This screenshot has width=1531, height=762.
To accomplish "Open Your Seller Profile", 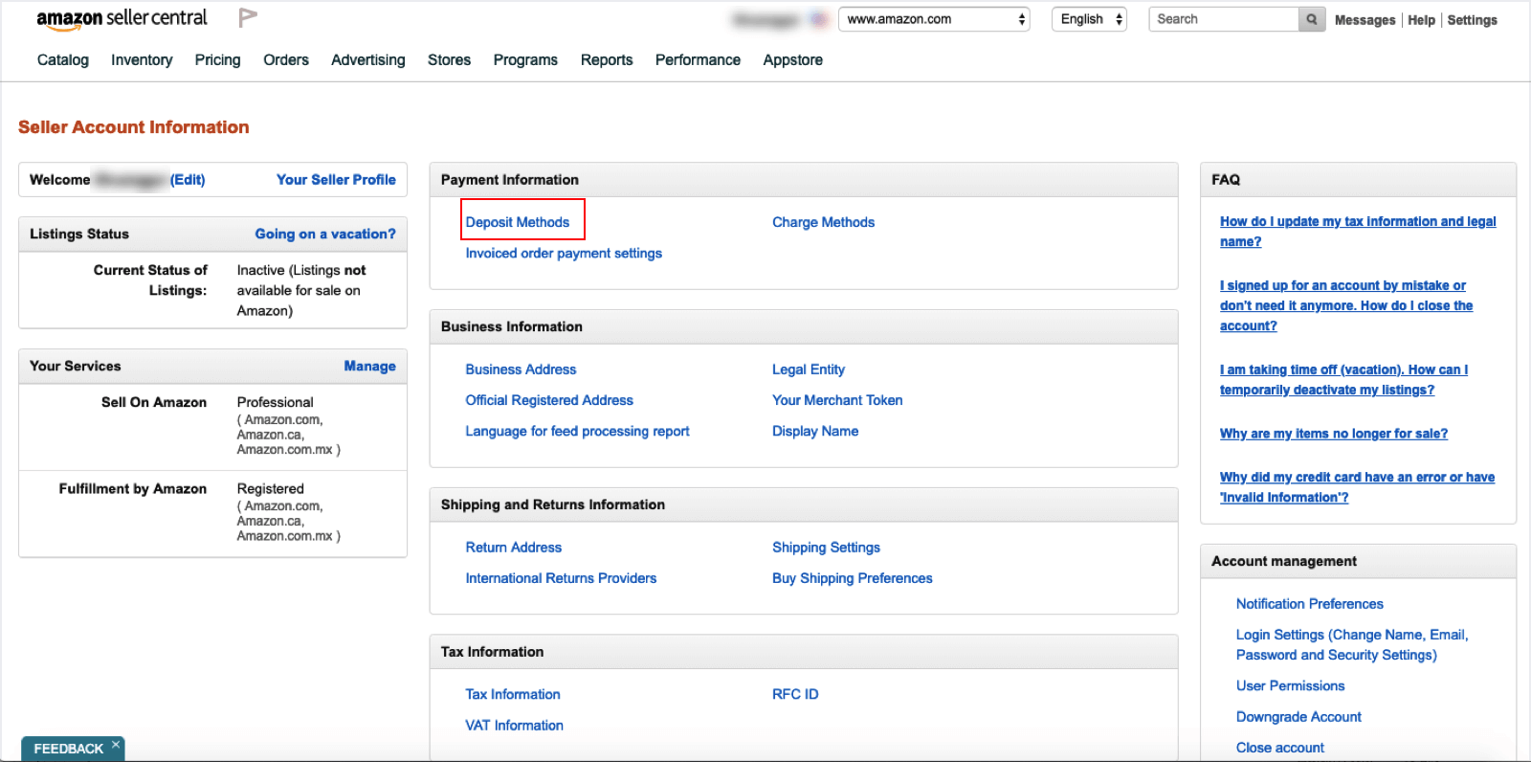I will pos(336,179).
